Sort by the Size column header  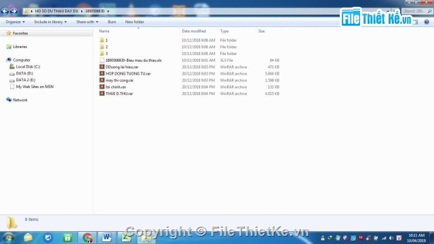261,31
